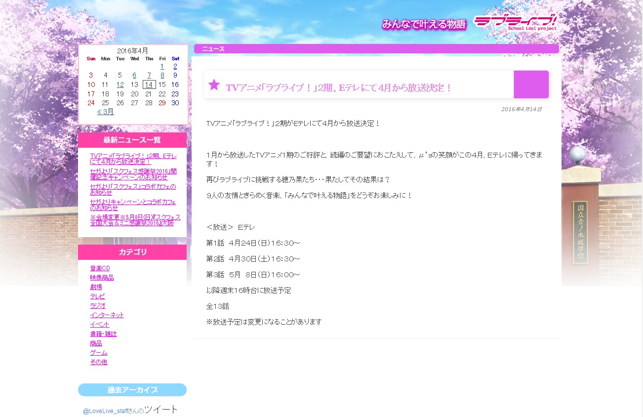Open news link ※会場変更※5月8日 スクフェス全国大会
643x417 pixels.
click(x=135, y=220)
